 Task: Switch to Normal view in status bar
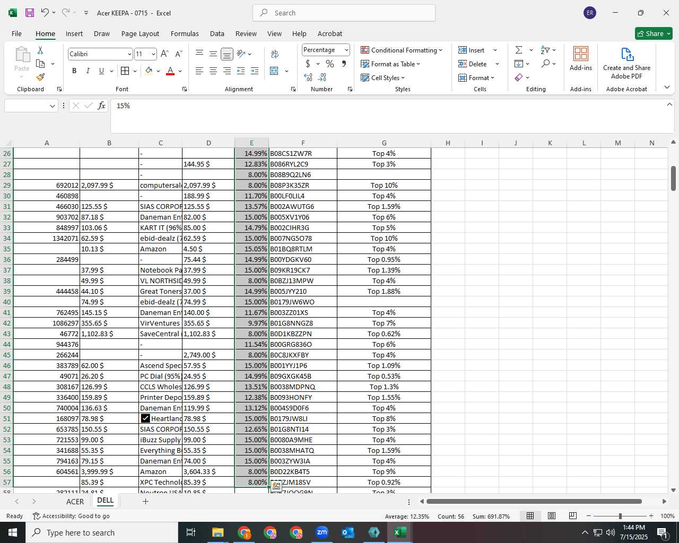point(530,515)
